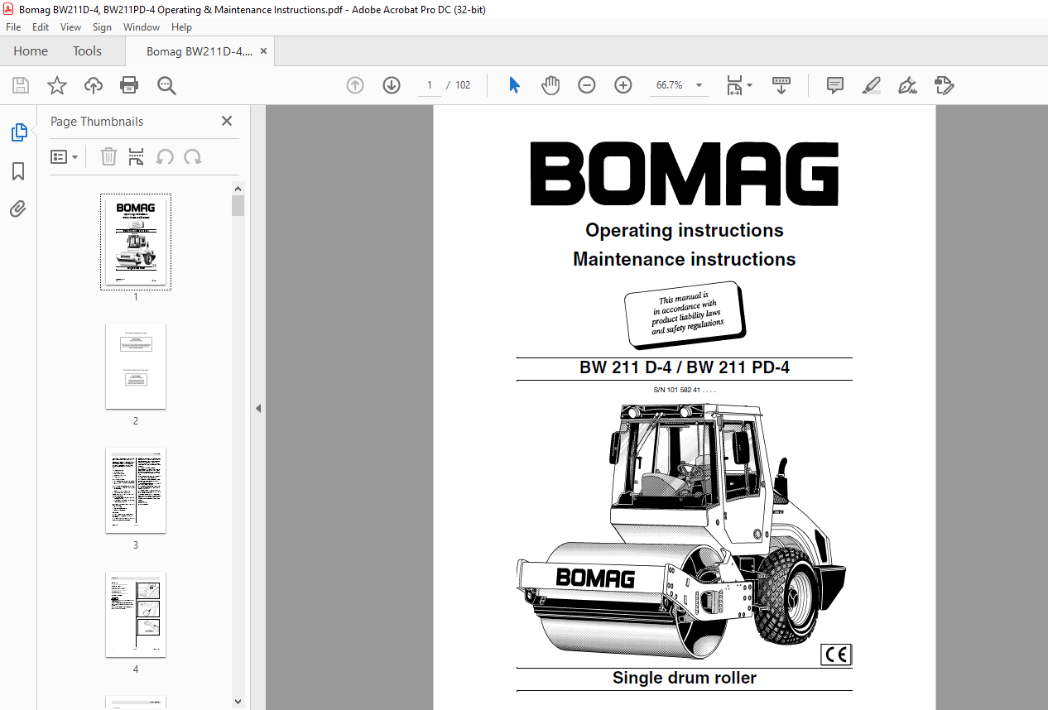The height and width of the screenshot is (710, 1048).
Task: Open the Attachments paperclip panel
Action: tap(18, 209)
